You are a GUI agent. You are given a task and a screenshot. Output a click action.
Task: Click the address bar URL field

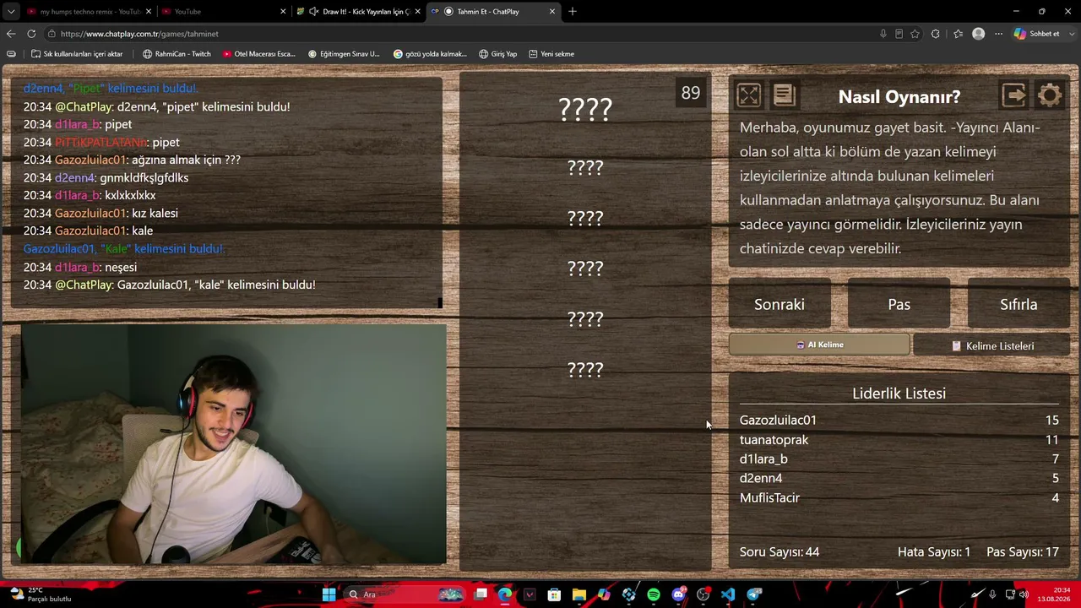pos(464,34)
